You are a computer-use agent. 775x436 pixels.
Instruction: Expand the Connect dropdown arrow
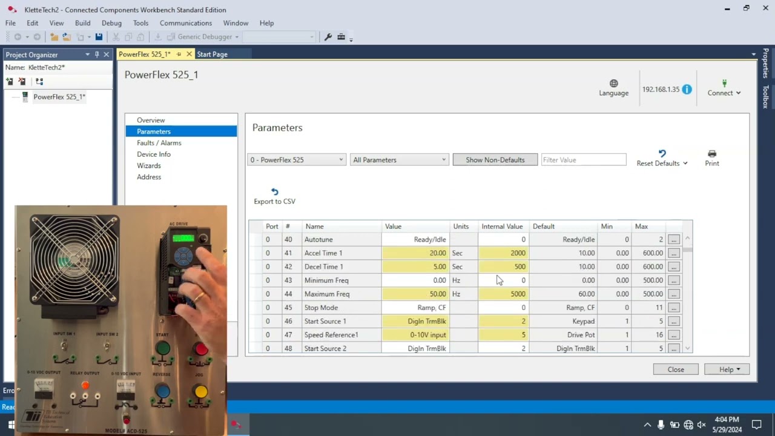[x=738, y=93]
